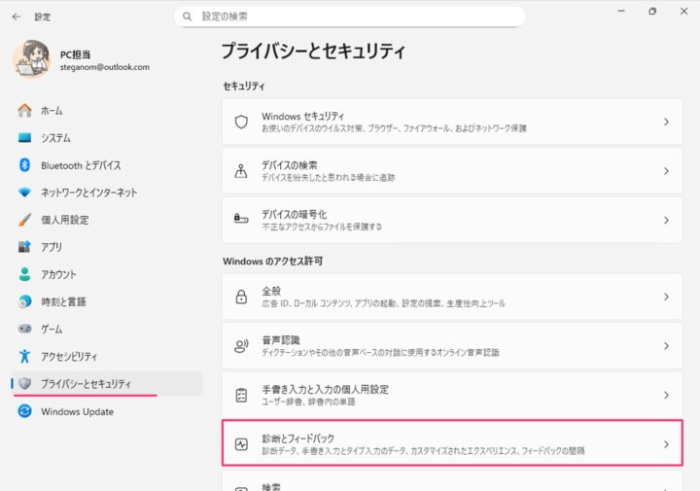Screen dimensions: 700x491
Task: Open デバイスの暗号化 via its right chevron
Action: [666, 220]
